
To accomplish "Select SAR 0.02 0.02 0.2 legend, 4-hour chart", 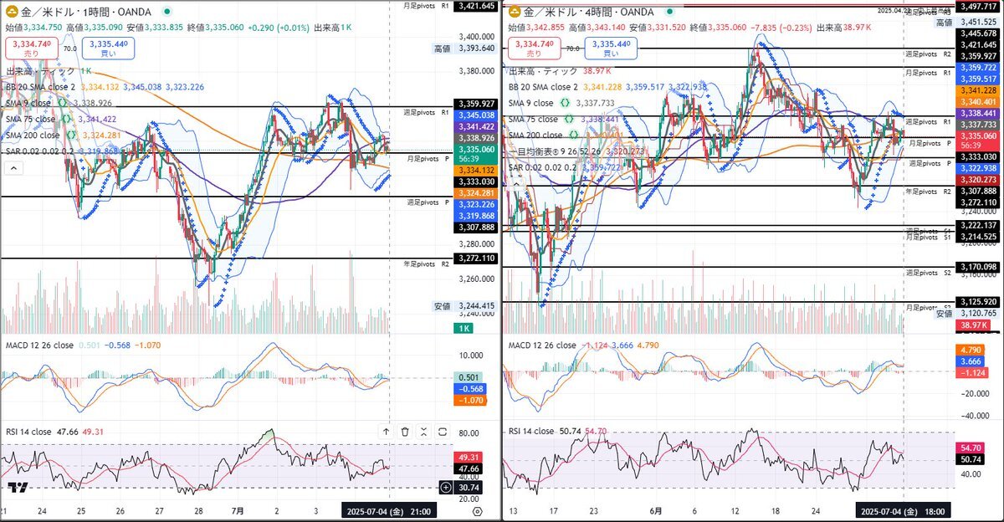I will [x=545, y=167].
